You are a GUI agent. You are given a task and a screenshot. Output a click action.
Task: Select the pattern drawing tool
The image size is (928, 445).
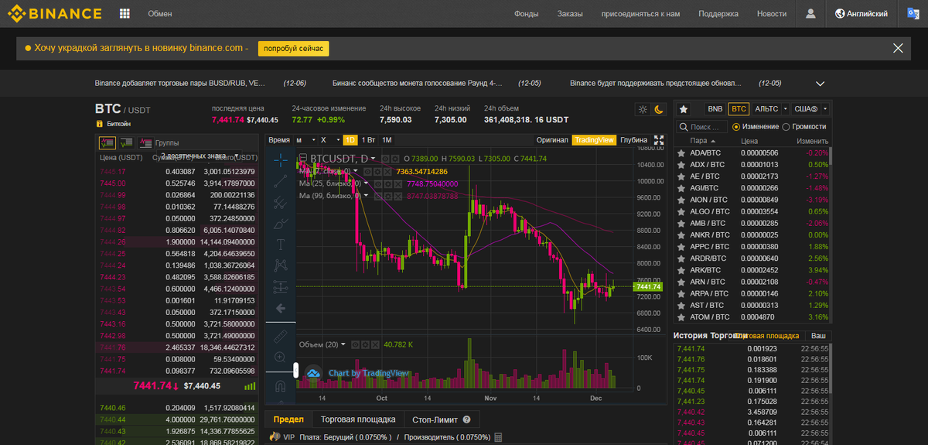[x=281, y=265]
